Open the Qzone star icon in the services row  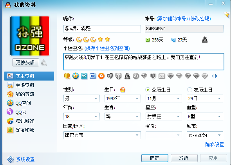[76, 76]
